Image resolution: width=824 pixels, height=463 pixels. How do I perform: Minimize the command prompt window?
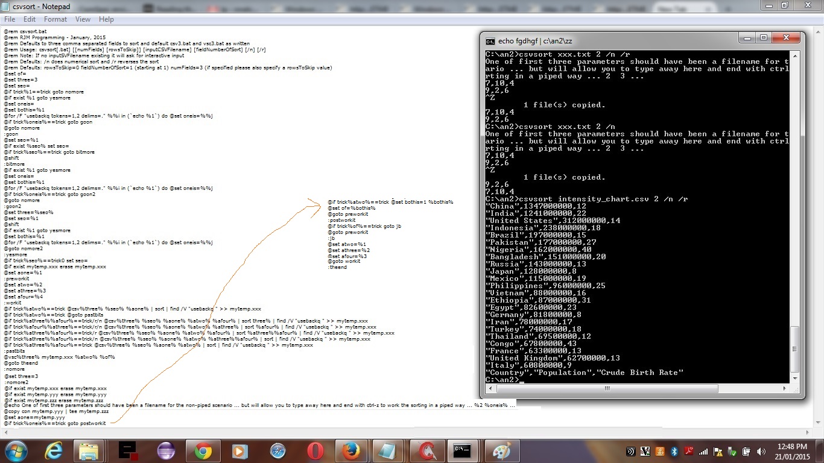(x=746, y=37)
